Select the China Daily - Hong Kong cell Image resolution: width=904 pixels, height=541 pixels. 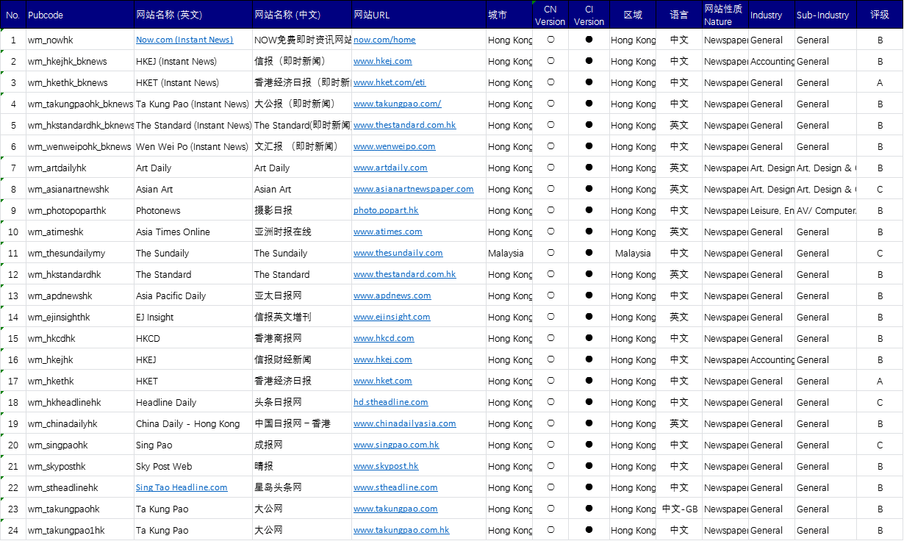(x=193, y=423)
